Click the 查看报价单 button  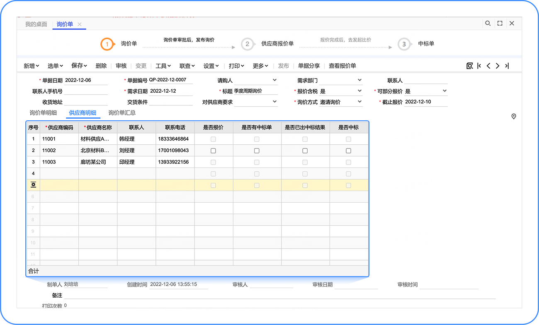(342, 66)
